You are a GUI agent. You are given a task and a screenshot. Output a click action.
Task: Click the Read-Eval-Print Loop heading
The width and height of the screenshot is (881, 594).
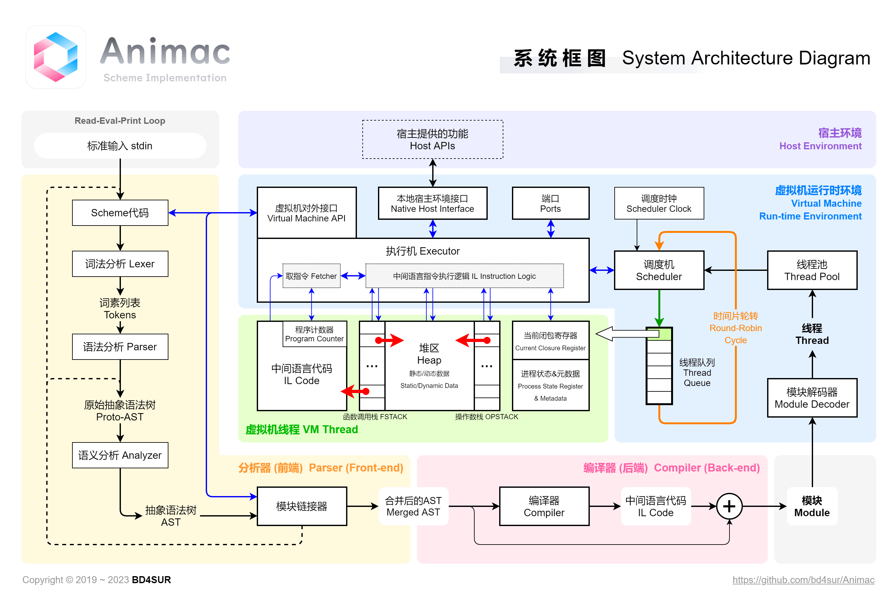pyautogui.click(x=120, y=121)
